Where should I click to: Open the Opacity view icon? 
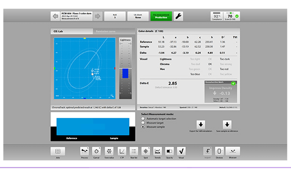[x=169, y=151]
